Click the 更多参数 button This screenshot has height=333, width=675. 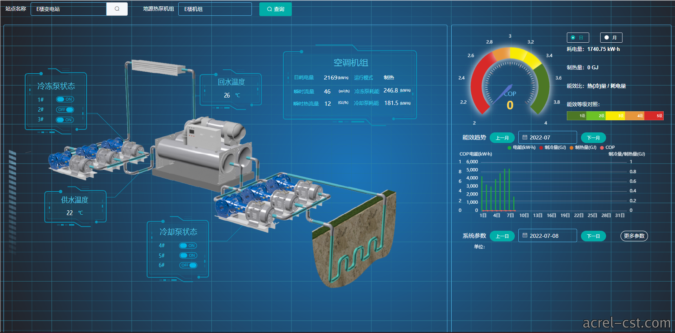[x=634, y=236]
